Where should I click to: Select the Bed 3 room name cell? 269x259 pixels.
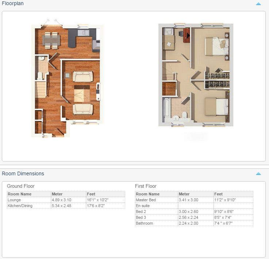click(x=141, y=218)
